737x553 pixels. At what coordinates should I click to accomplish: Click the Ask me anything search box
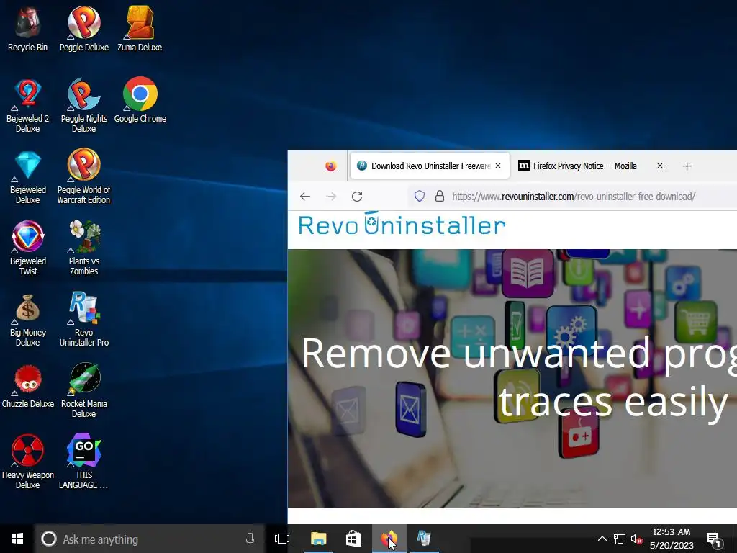tap(150, 539)
